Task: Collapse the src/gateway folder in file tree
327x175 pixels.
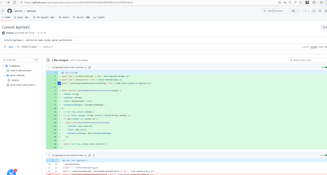Action: [3, 66]
